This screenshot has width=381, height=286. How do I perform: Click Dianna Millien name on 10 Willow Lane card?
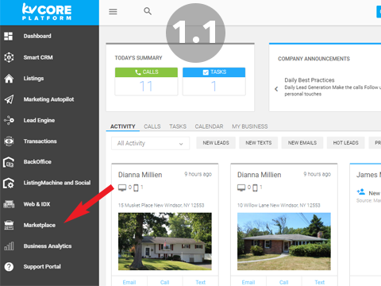tap(259, 175)
